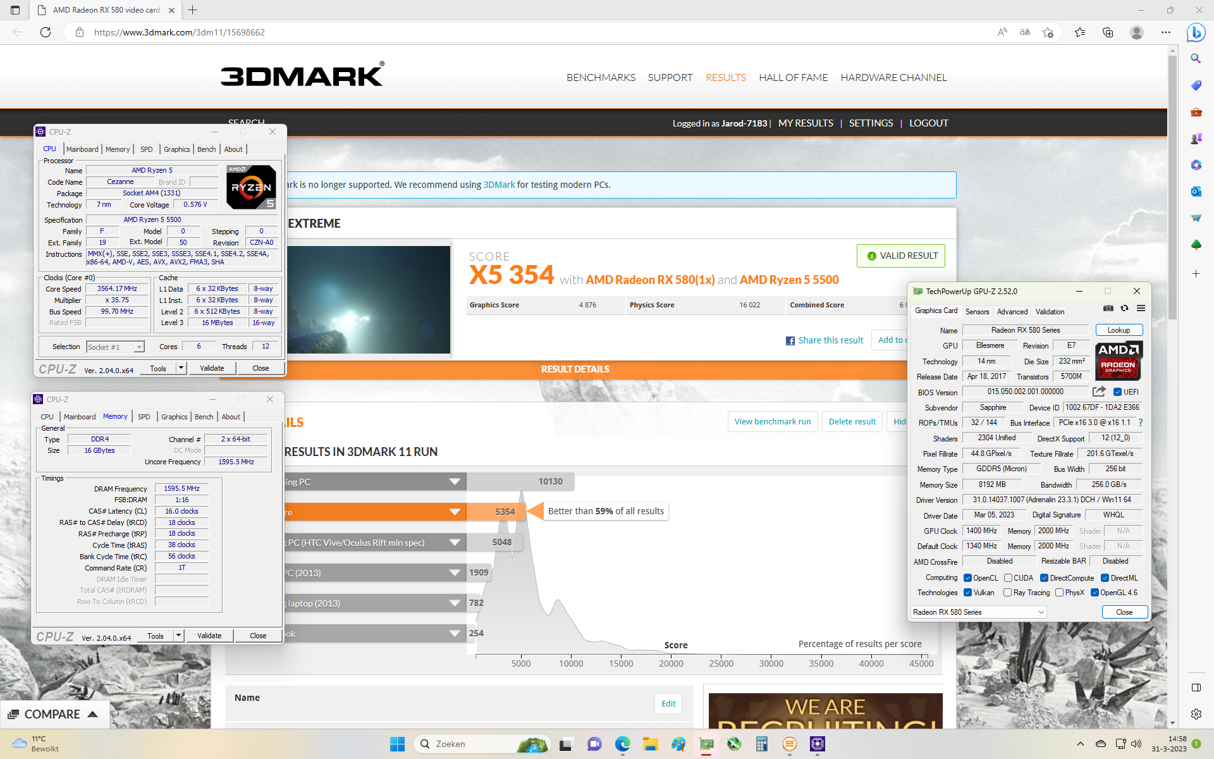Click the View benchmark run button
The image size is (1214, 759).
pos(772,422)
